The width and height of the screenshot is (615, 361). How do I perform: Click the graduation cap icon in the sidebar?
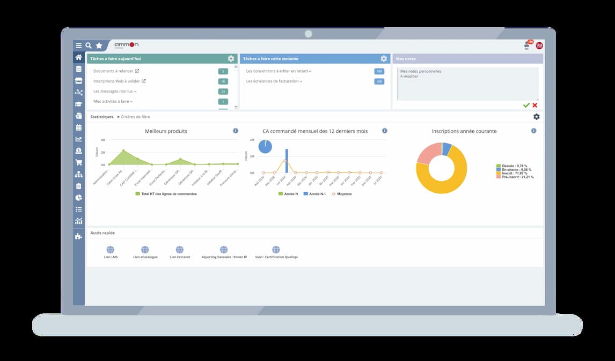[79, 104]
